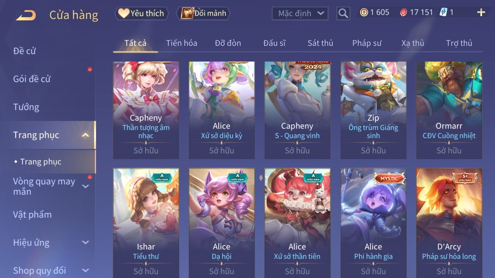Tap the red ruby currency icon
495x278 pixels.
[403, 13]
